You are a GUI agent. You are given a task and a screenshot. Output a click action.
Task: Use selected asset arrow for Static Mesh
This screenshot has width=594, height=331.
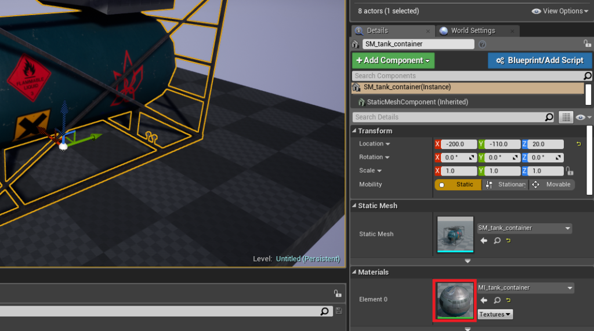484,241
